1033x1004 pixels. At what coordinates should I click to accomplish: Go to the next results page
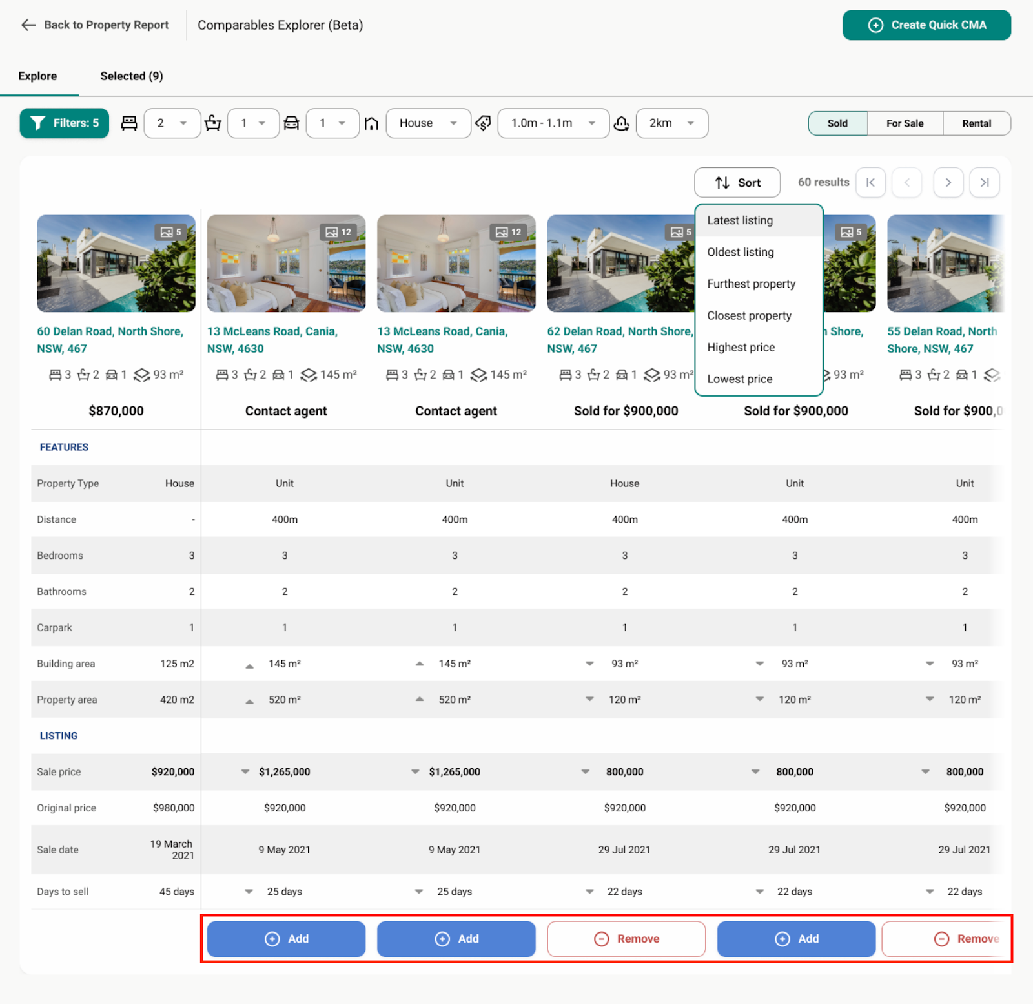[948, 183]
